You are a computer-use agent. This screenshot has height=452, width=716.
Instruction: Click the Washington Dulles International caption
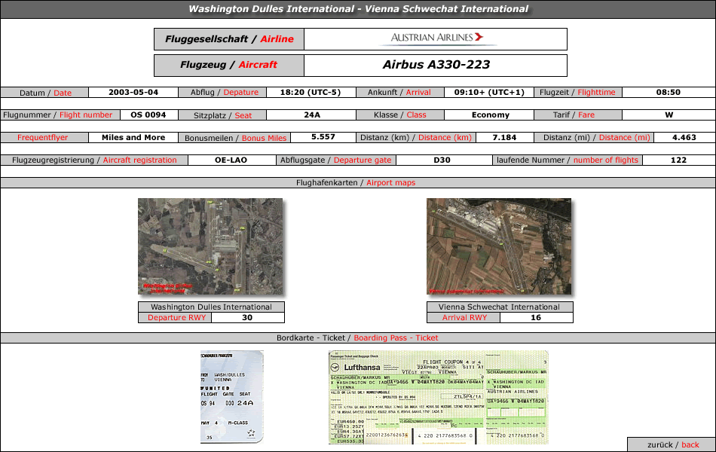pyautogui.click(x=211, y=307)
